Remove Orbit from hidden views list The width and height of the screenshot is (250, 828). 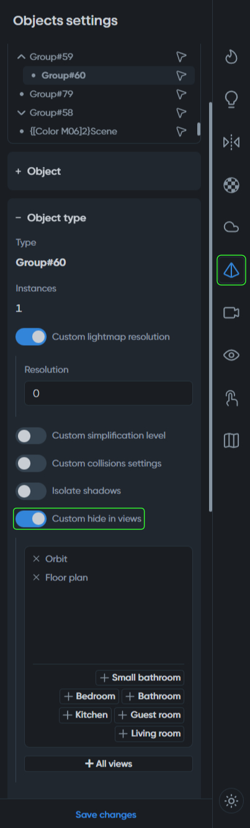(x=36, y=559)
